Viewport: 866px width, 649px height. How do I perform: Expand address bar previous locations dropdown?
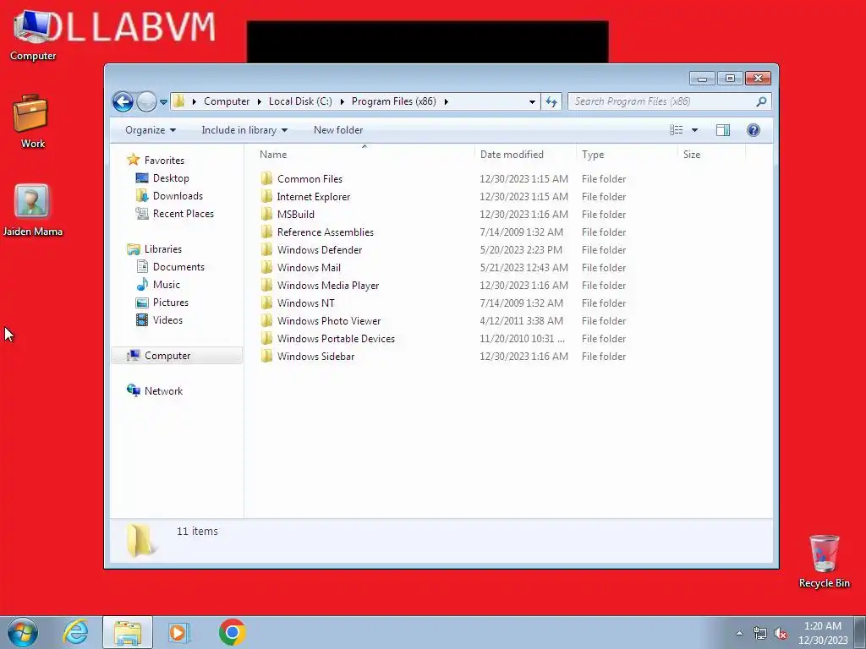(x=532, y=102)
